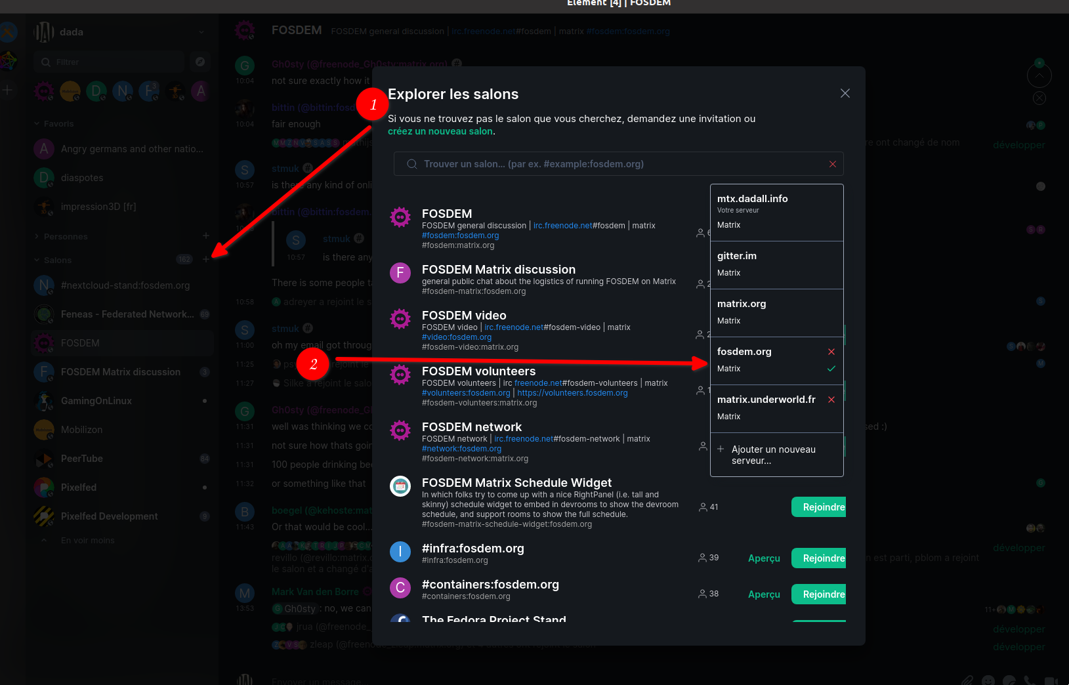Select mtx.dadall.info Matrix server
Screen dimensions: 1069x685
(x=777, y=213)
